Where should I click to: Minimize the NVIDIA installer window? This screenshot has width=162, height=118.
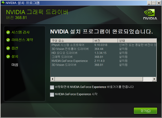point(149,3)
